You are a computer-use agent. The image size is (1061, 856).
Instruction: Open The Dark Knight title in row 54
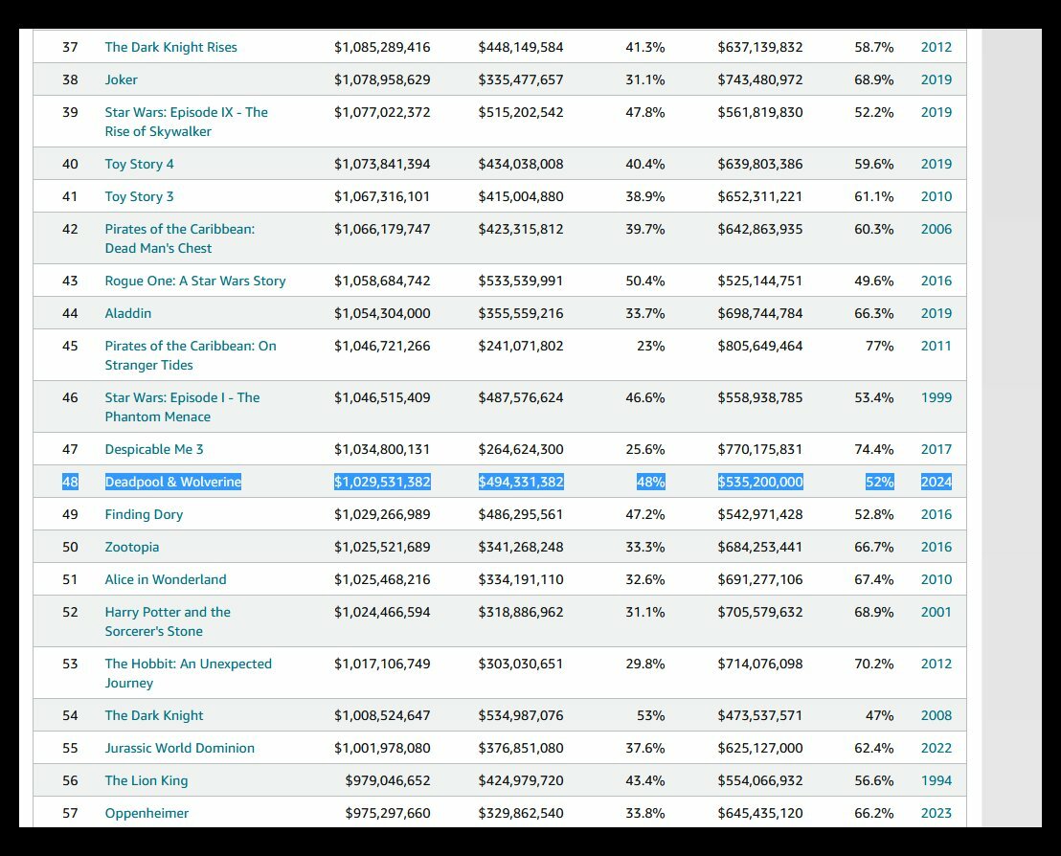coord(153,715)
